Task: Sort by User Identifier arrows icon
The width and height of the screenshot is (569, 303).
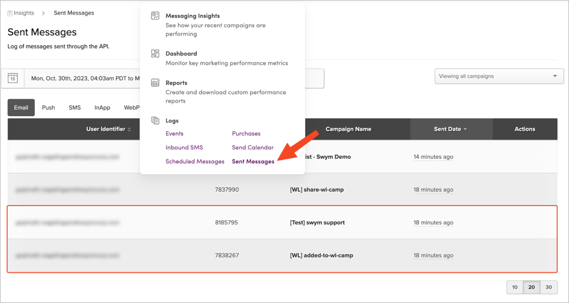Action: click(x=129, y=129)
